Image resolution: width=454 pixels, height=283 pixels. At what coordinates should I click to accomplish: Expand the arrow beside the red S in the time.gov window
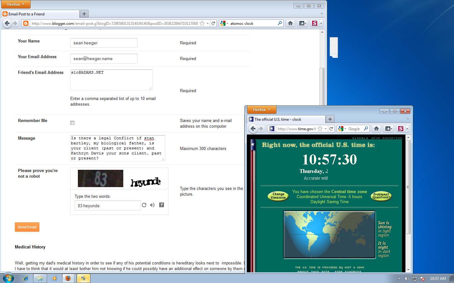pos(407,129)
